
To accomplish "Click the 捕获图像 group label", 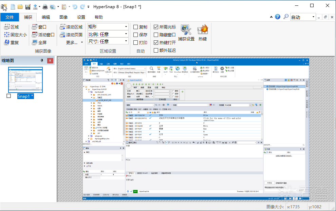I will (43, 51).
